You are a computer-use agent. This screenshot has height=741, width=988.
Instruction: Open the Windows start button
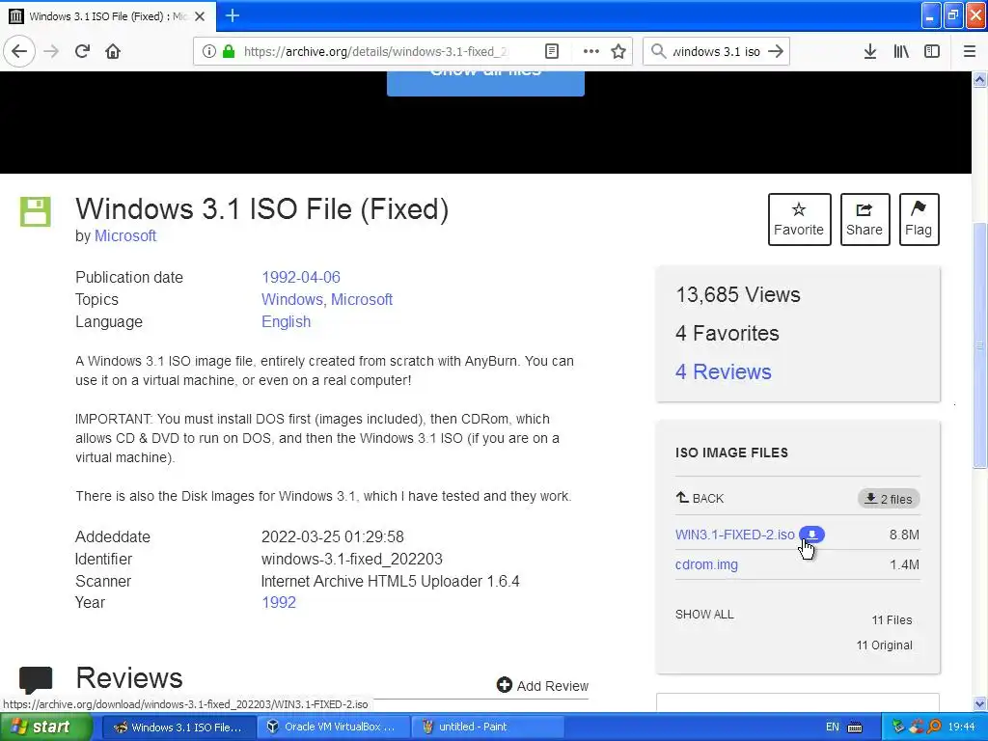pos(44,727)
